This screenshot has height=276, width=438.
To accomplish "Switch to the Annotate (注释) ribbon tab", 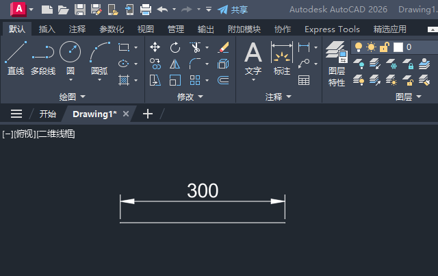I will (x=77, y=29).
